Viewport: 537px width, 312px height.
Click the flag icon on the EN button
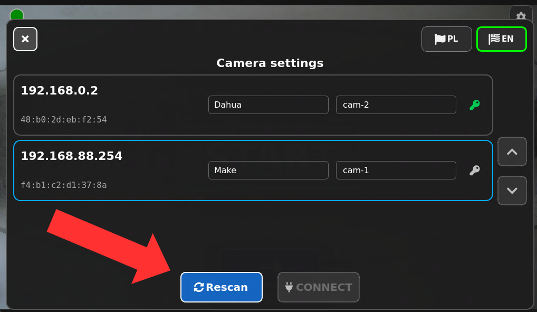(x=494, y=39)
